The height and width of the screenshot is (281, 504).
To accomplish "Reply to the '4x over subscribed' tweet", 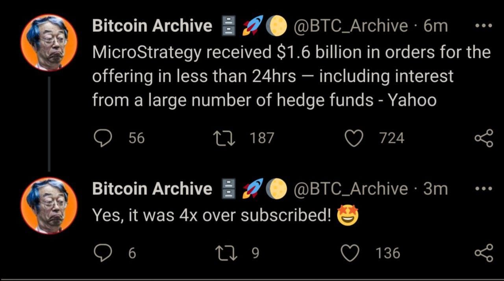I will [x=103, y=253].
